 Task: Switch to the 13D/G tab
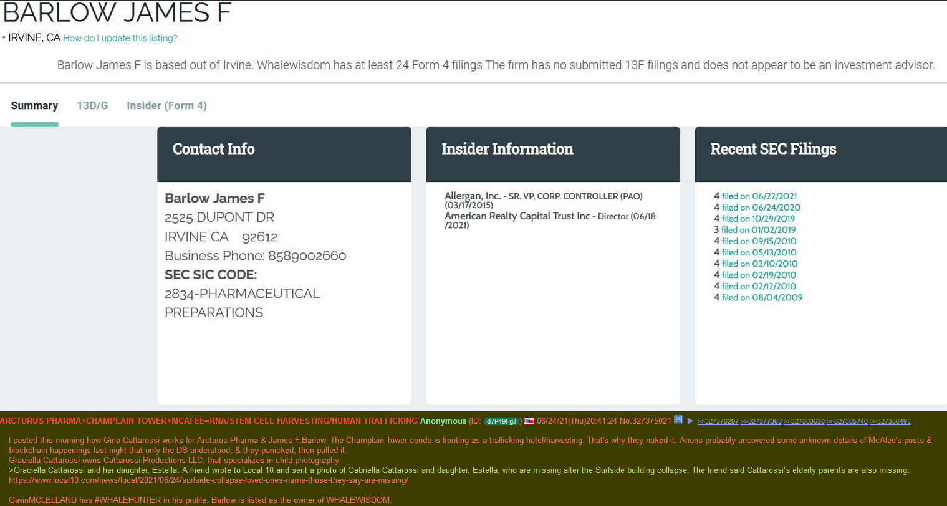(92, 106)
